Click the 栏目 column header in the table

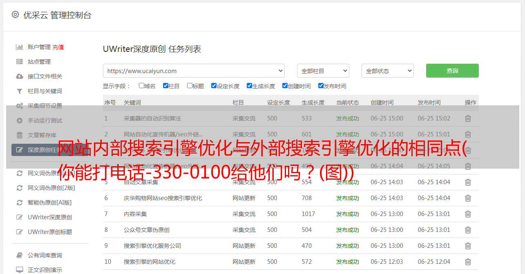click(238, 102)
